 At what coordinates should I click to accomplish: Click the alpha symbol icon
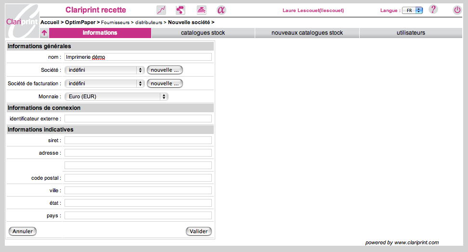pyautogui.click(x=221, y=10)
